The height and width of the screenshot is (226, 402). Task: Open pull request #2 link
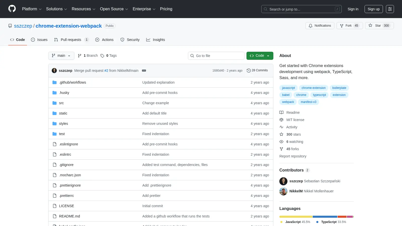pos(106,71)
